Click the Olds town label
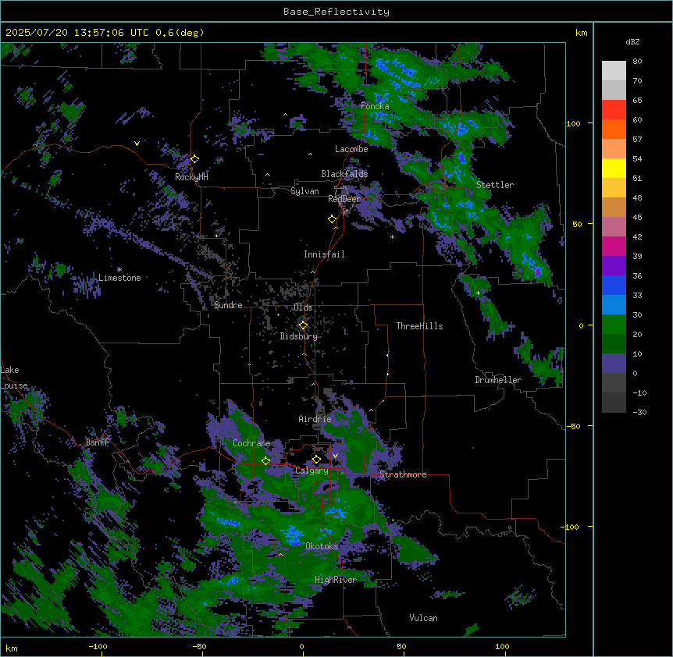The image size is (673, 657). 303,307
